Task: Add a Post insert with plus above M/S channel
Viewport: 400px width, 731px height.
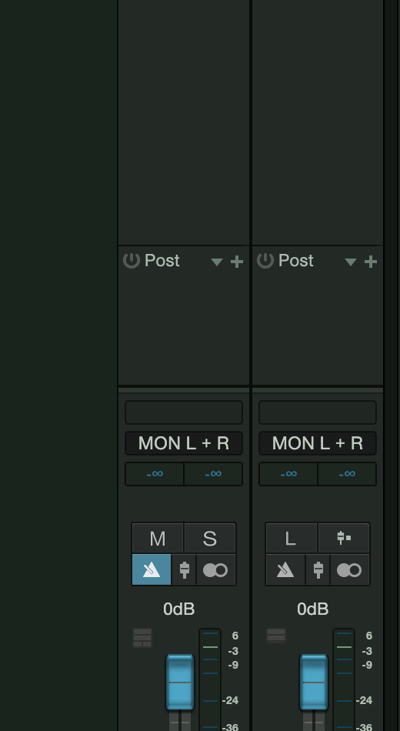Action: (237, 262)
